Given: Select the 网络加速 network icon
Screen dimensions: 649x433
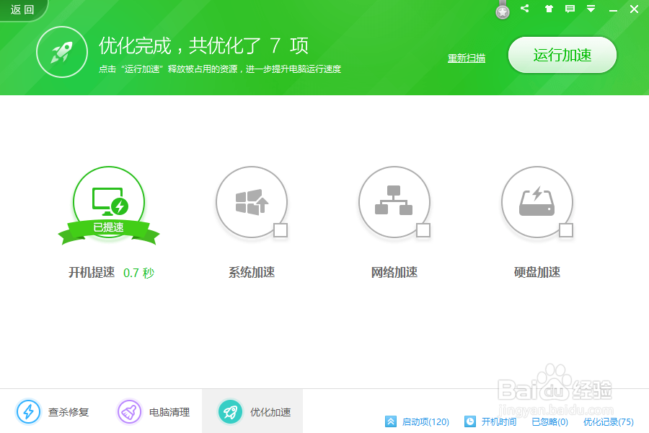Looking at the screenshot, I should (394, 202).
